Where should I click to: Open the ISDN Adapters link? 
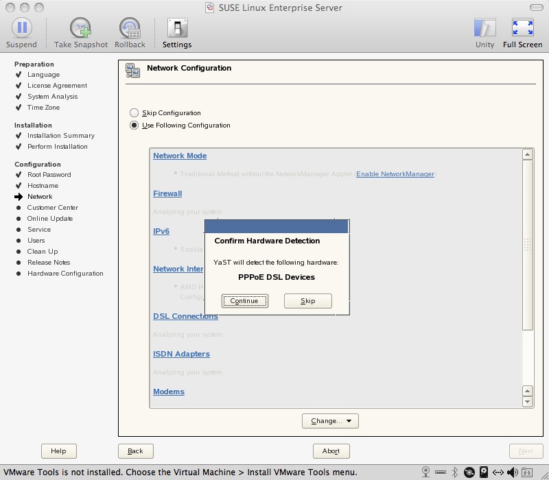click(181, 354)
